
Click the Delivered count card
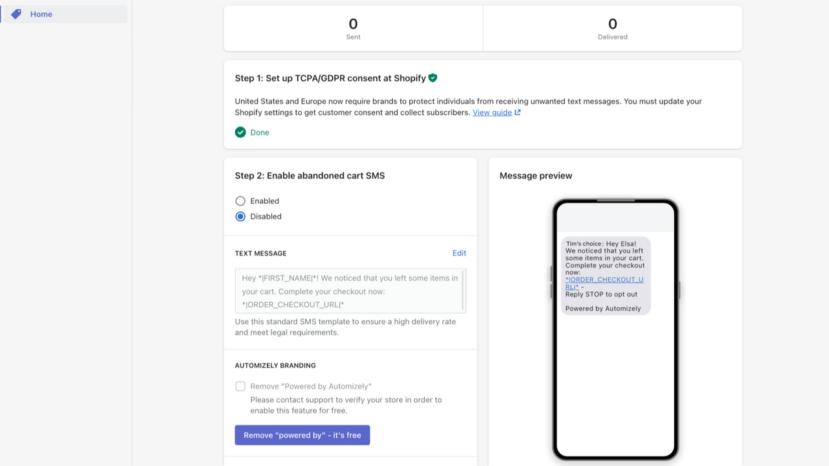pyautogui.click(x=613, y=28)
